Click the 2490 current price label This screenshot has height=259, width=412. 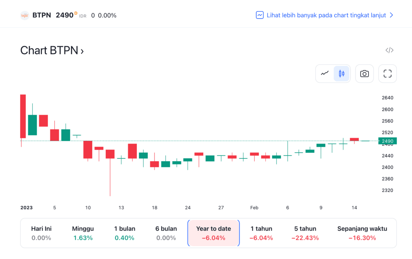(387, 141)
